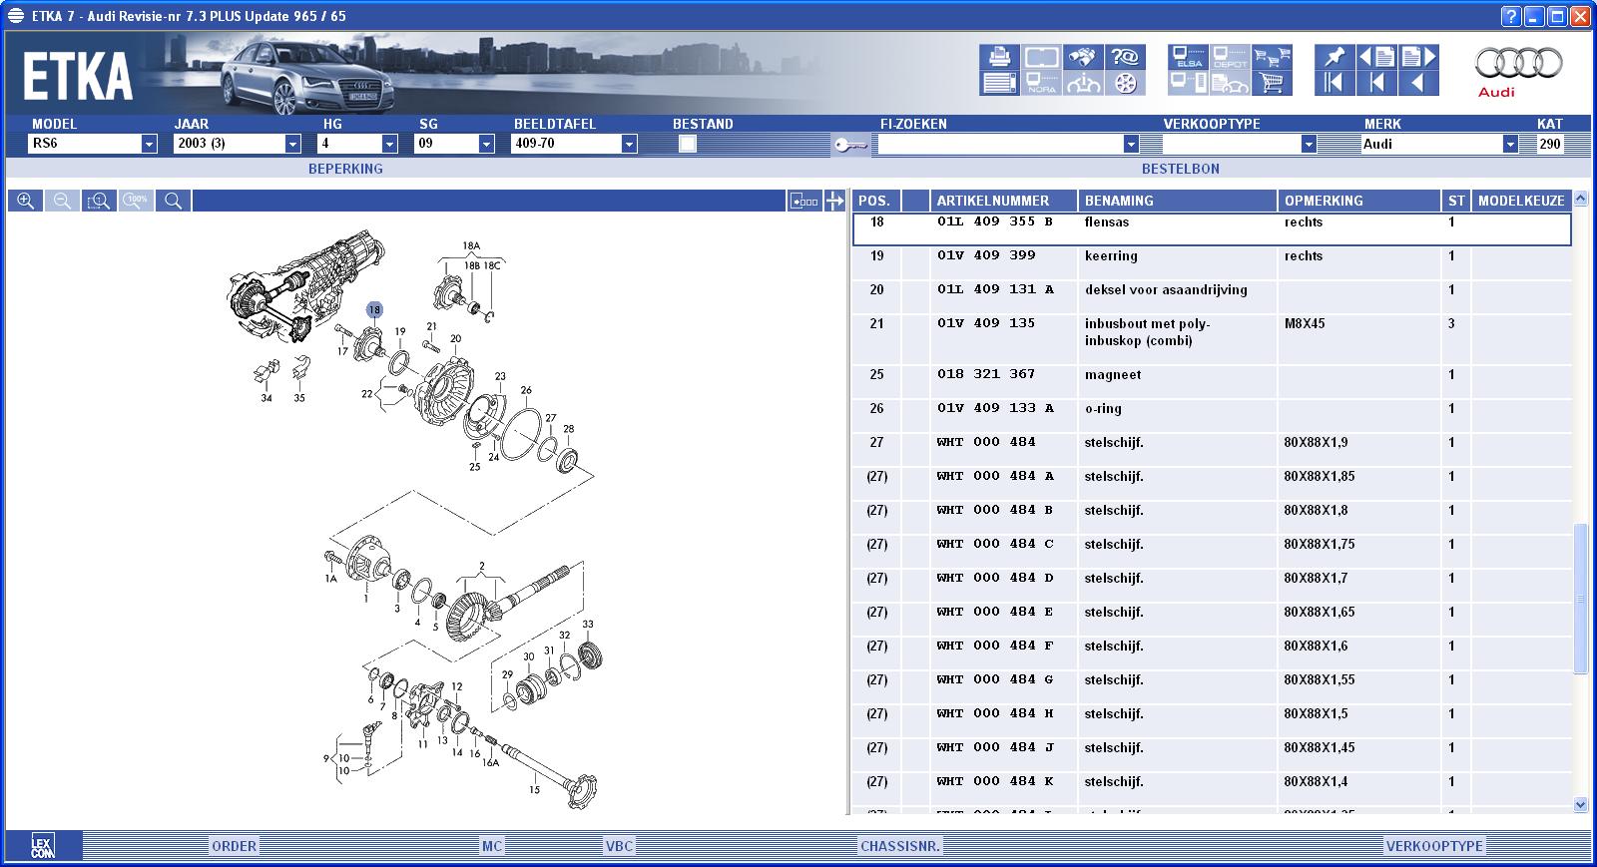Toggle the BESTAND checkbox
The width and height of the screenshot is (1597, 867).
point(687,144)
